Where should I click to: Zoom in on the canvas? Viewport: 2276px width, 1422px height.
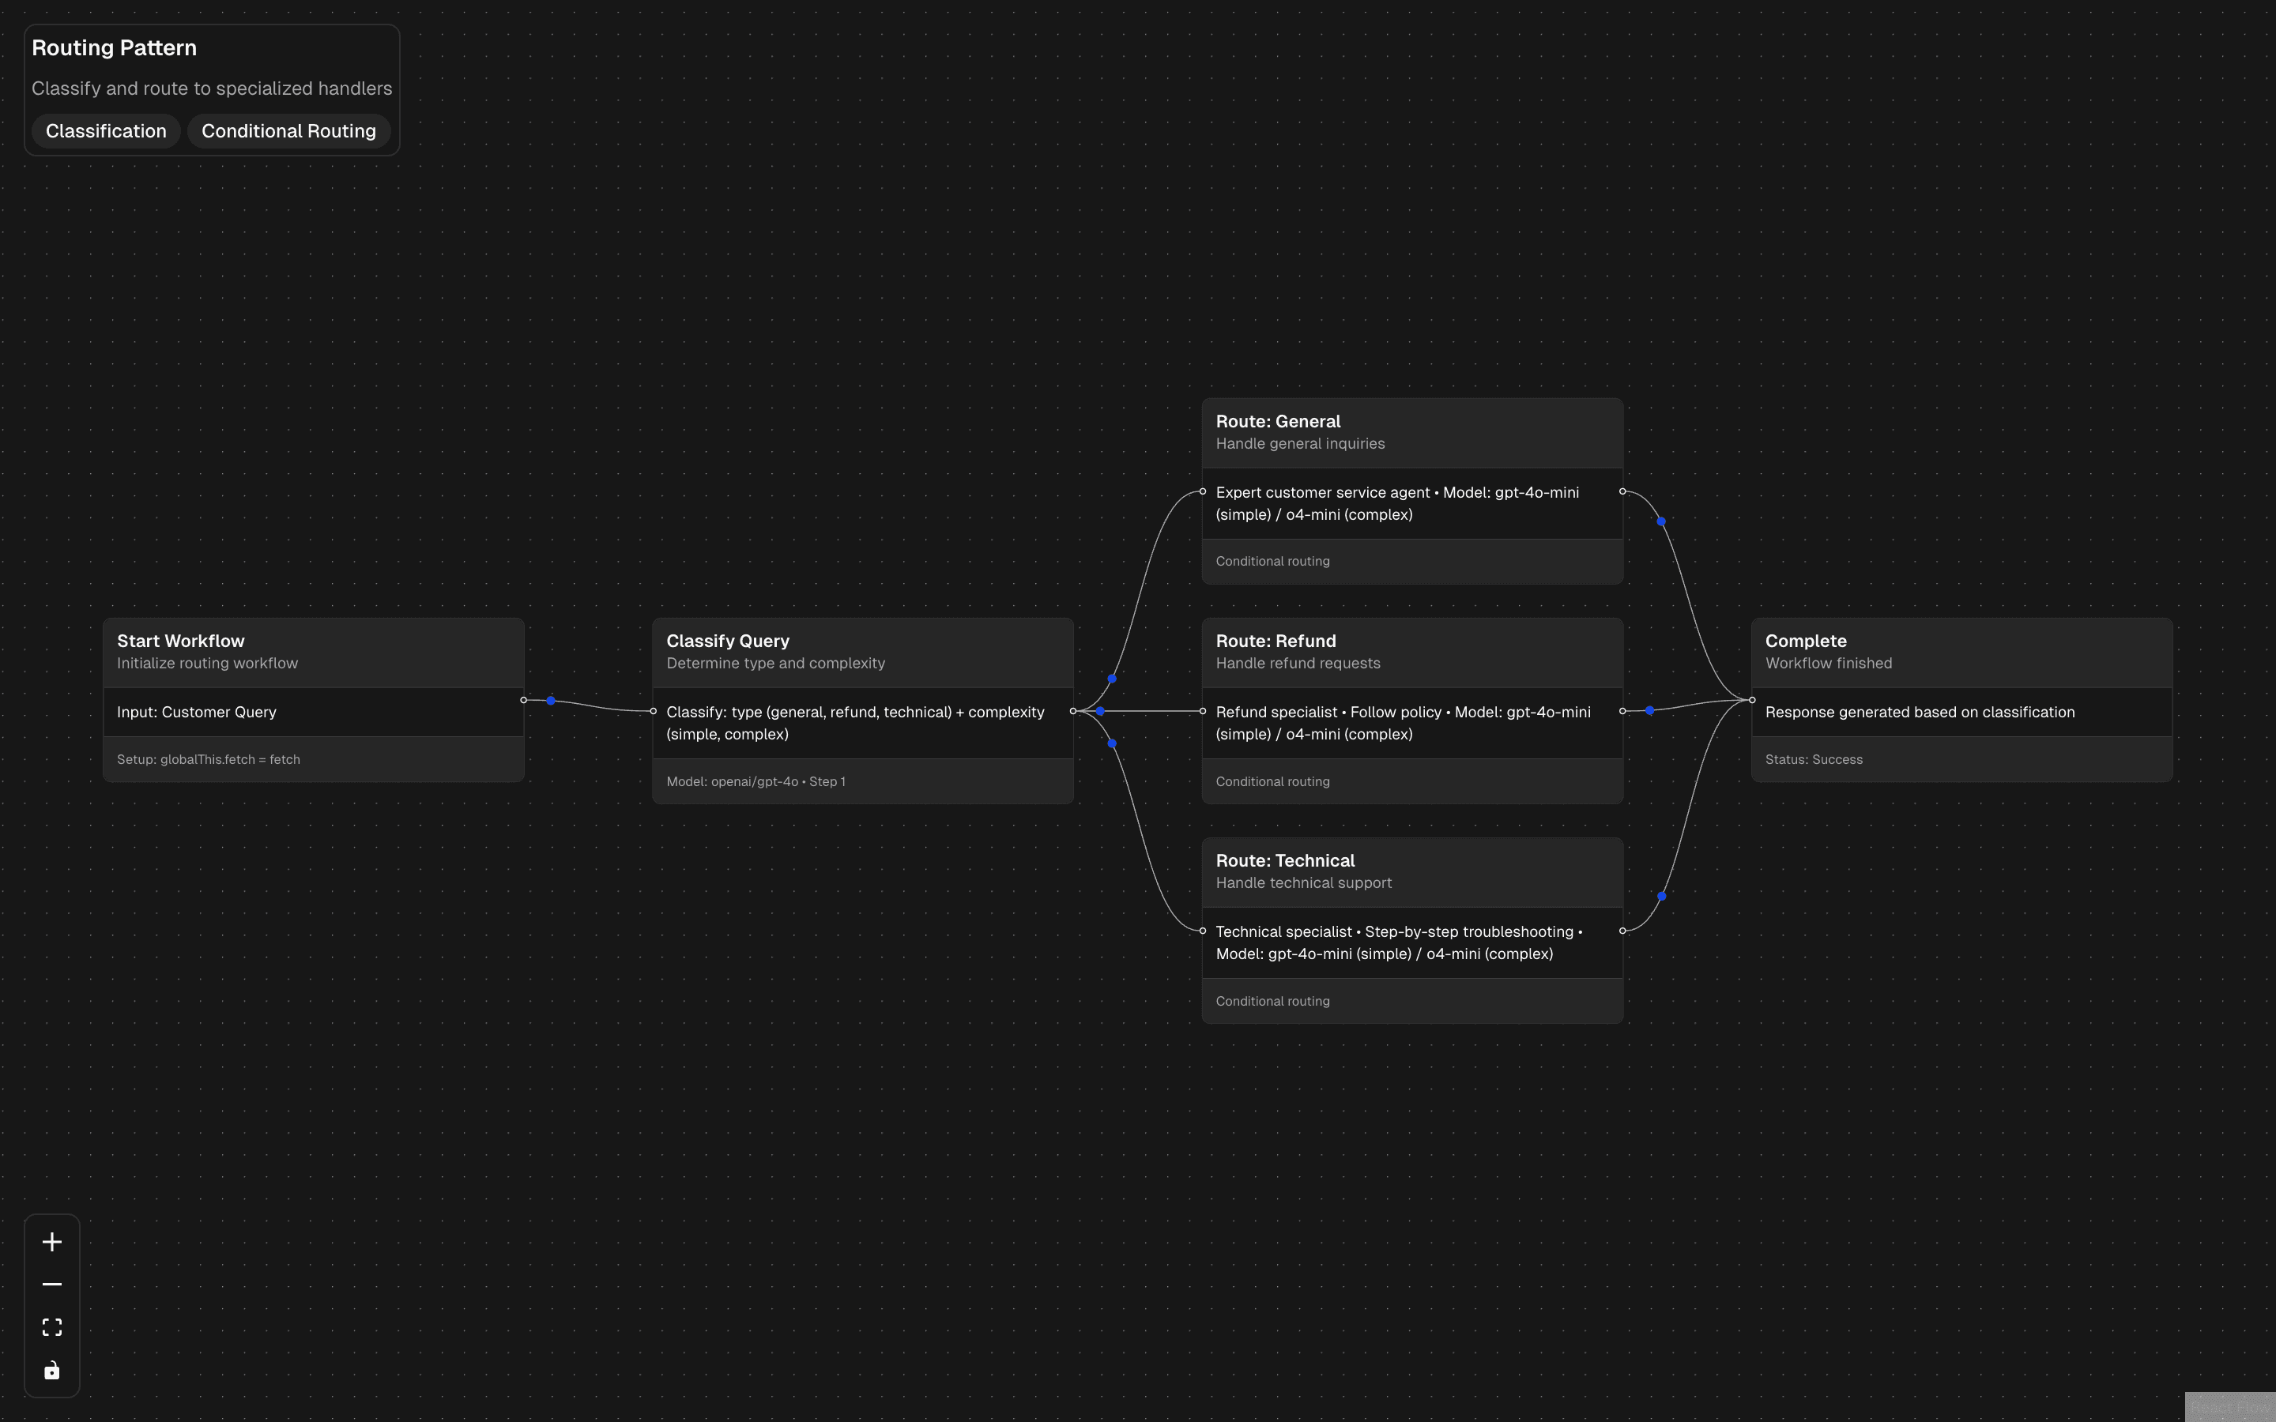pyautogui.click(x=51, y=1240)
